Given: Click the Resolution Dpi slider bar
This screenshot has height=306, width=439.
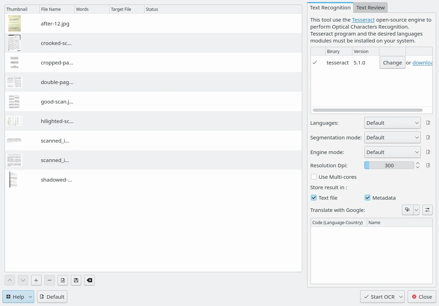Looking at the screenshot, I should pos(389,165).
